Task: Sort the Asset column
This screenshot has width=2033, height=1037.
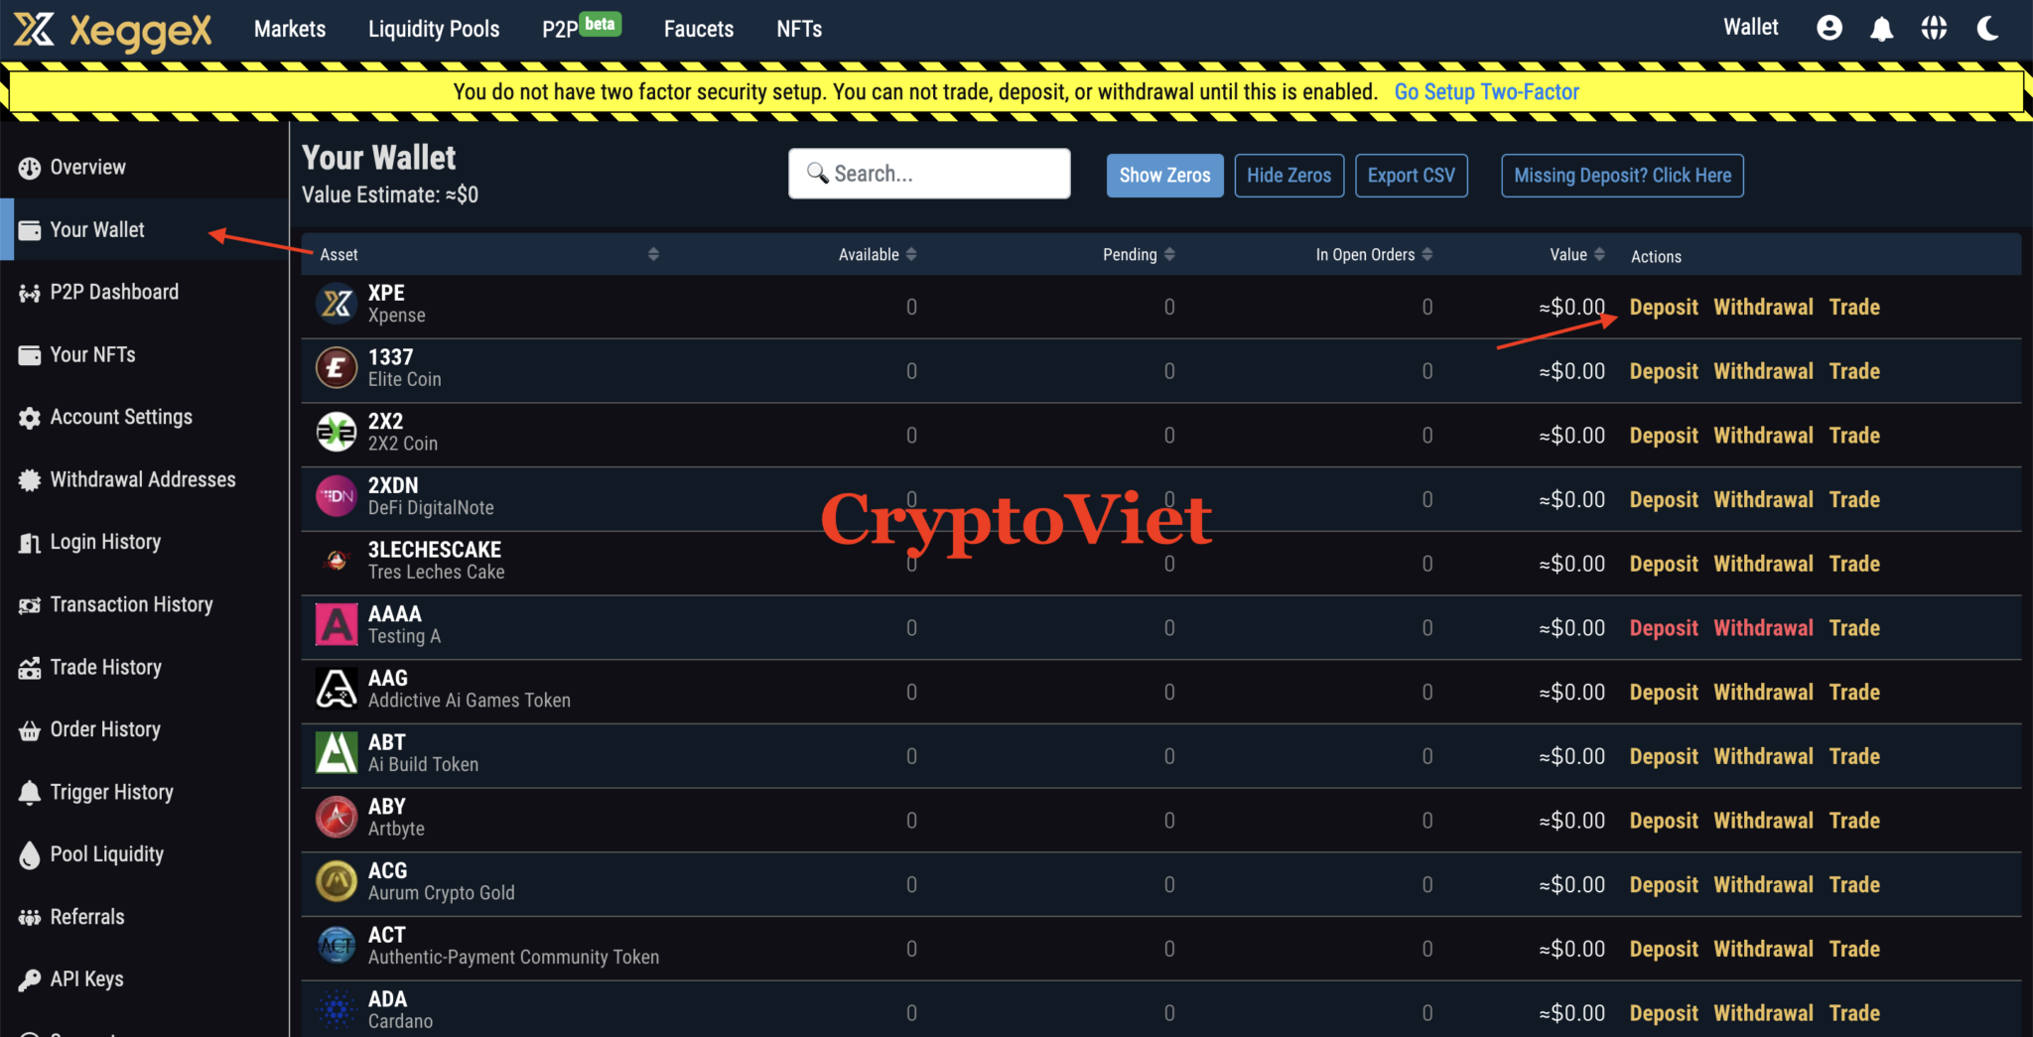Action: pos(653,253)
